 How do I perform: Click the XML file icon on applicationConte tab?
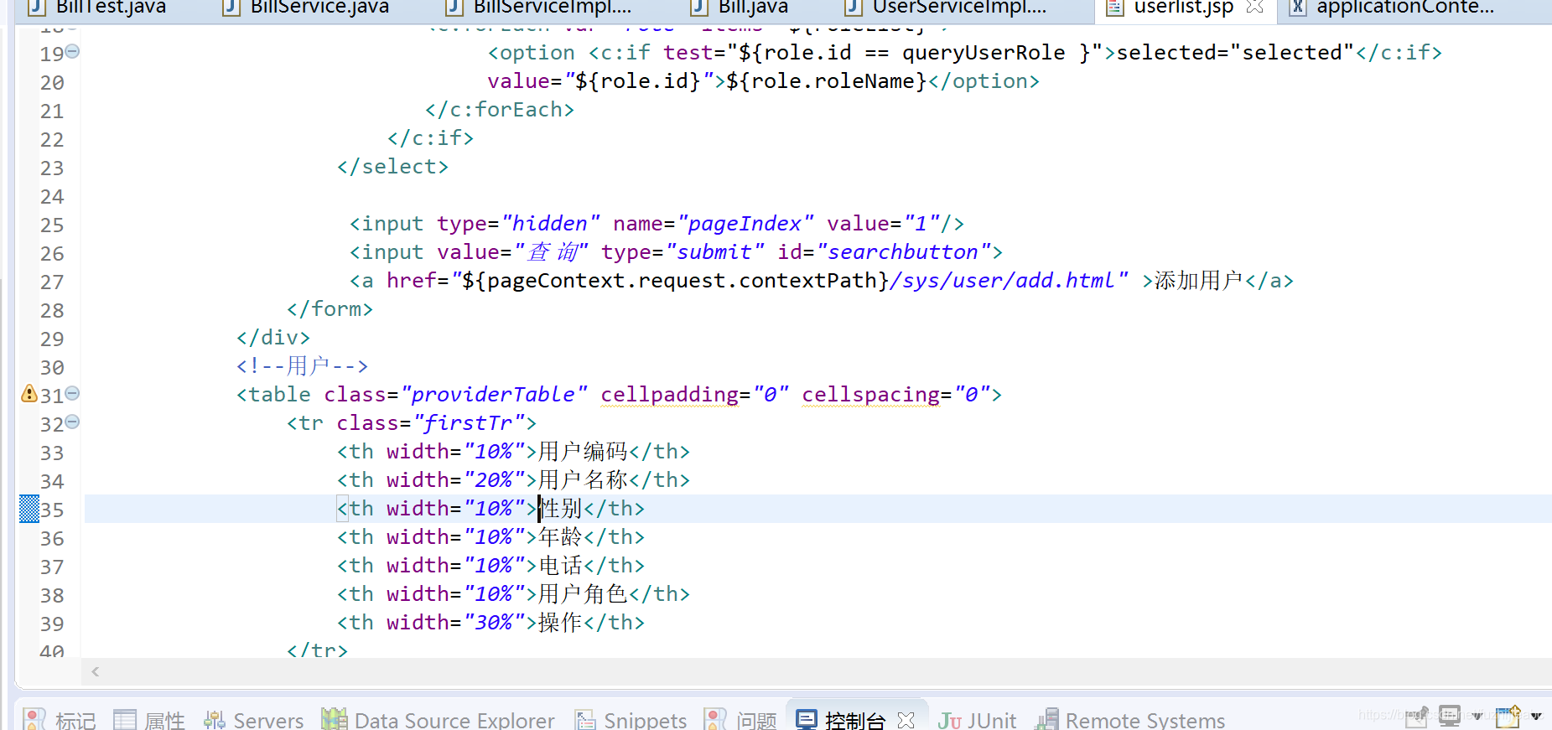tap(1297, 8)
